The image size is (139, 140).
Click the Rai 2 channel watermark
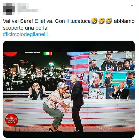pyautogui.click(x=131, y=55)
